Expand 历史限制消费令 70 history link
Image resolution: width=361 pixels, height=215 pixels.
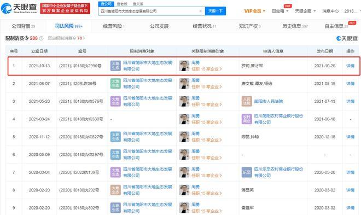point(66,38)
